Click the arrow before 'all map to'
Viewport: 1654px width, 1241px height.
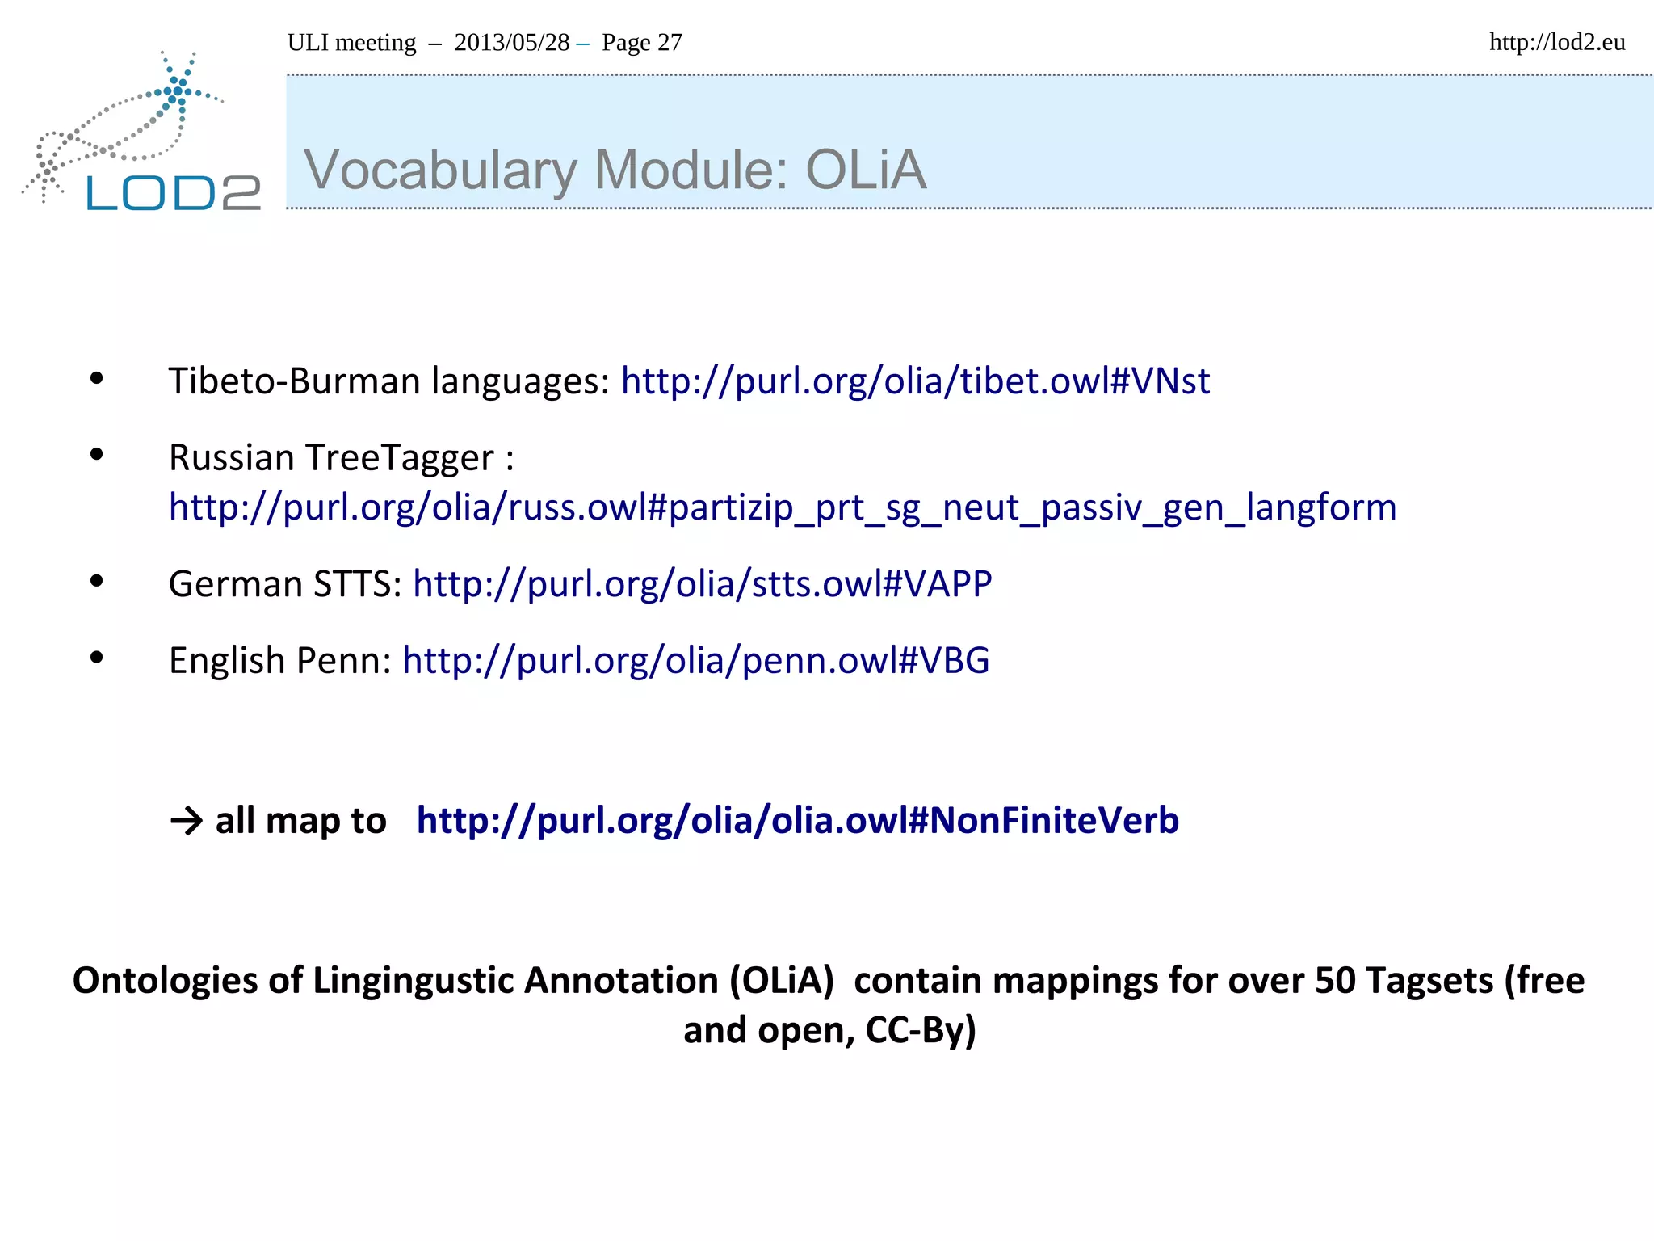[x=187, y=821]
